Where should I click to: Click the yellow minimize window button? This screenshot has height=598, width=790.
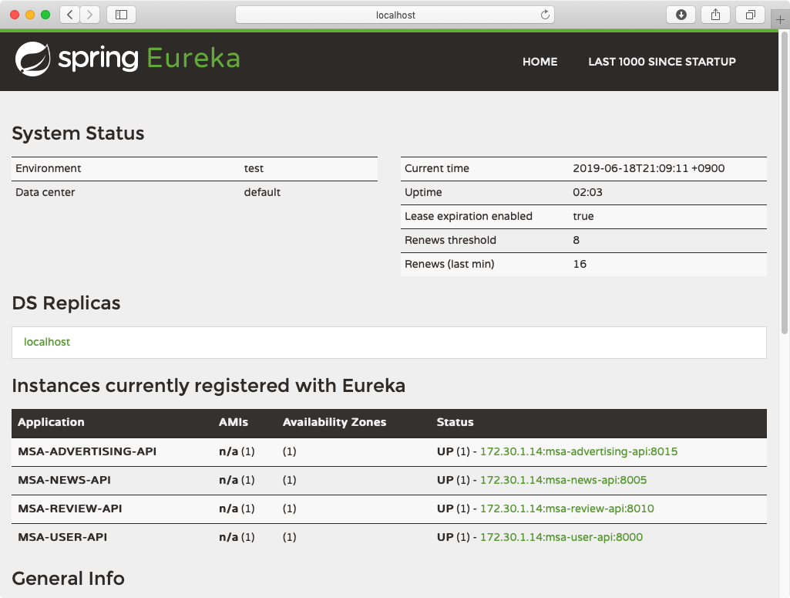point(30,15)
